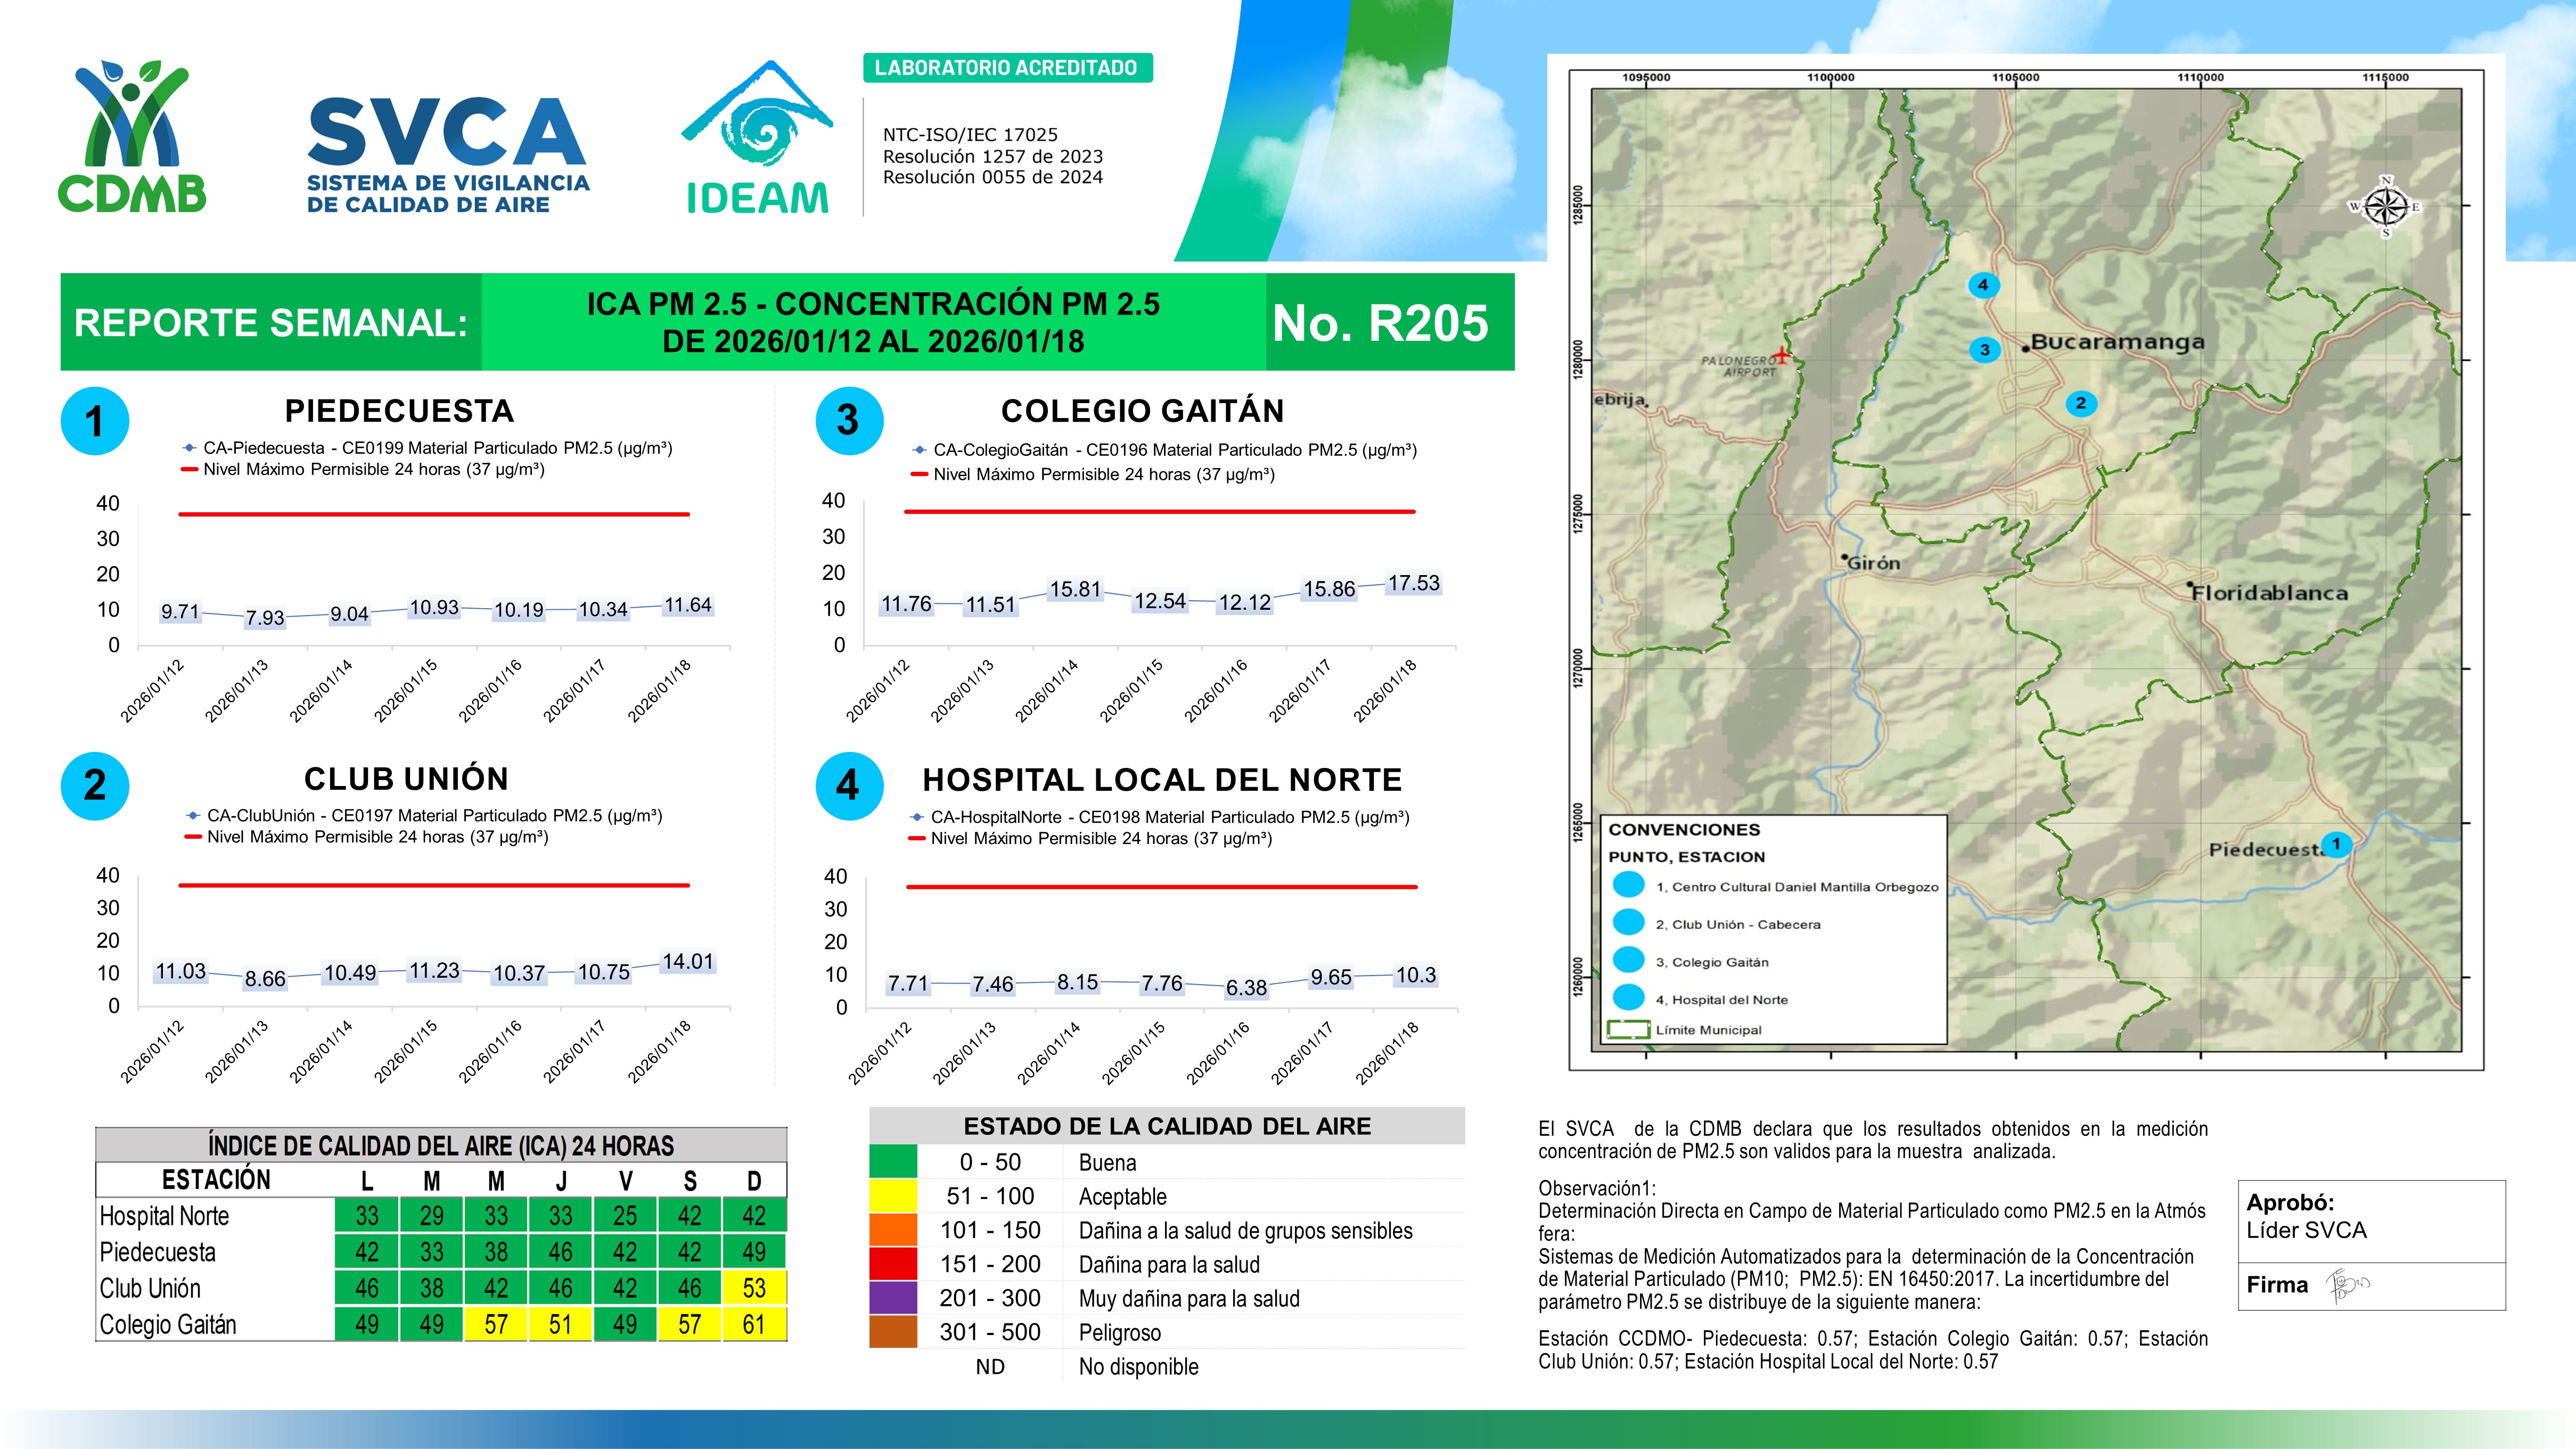Image resolution: width=2576 pixels, height=1449 pixels.
Task: Click the 17.53 data label in the Colegio Gaitán chart
Action: [x=1413, y=583]
